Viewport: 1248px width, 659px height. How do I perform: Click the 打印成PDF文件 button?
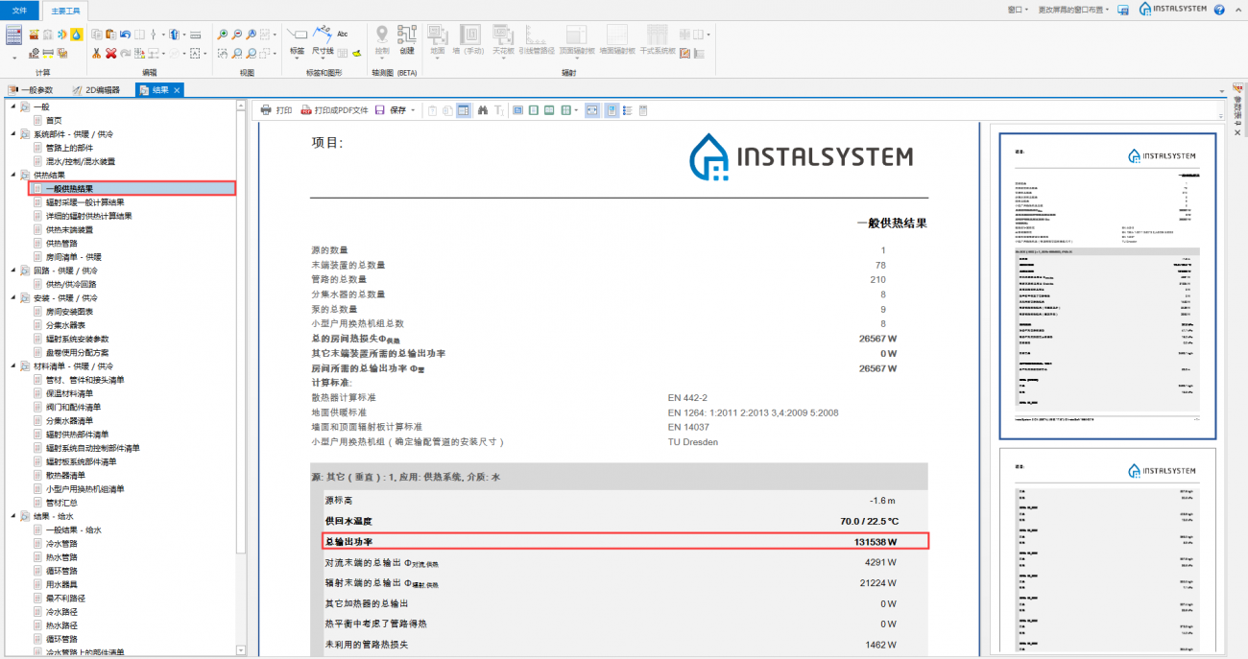click(x=334, y=110)
